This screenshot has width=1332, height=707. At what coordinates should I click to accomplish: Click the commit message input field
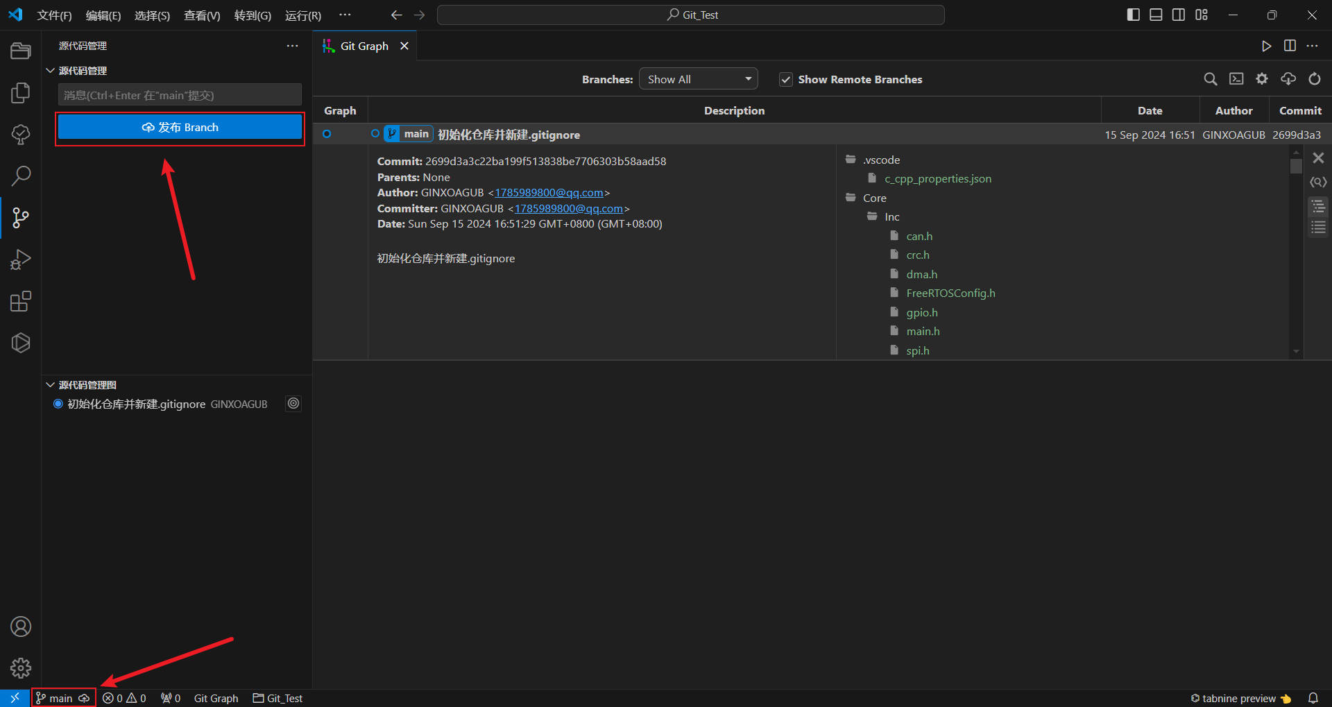(180, 95)
